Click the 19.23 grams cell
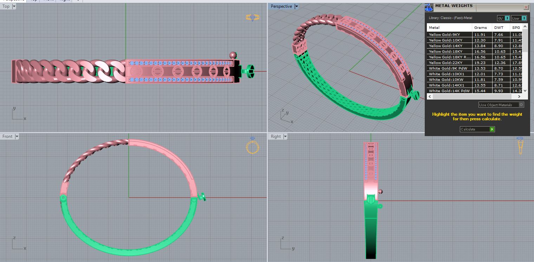Screen dimensions: 534x262 [x=482, y=63]
